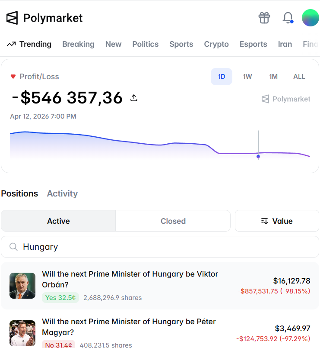Click the Profit/Loss label
Viewport: 320px width, 348px height.
tap(39, 77)
